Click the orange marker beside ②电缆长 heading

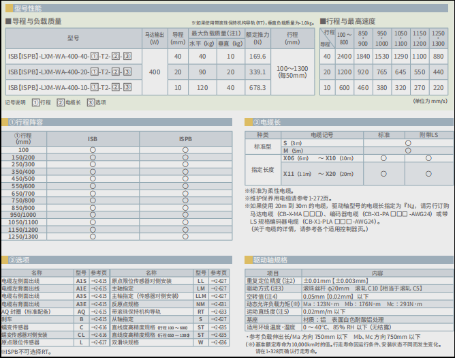point(249,122)
